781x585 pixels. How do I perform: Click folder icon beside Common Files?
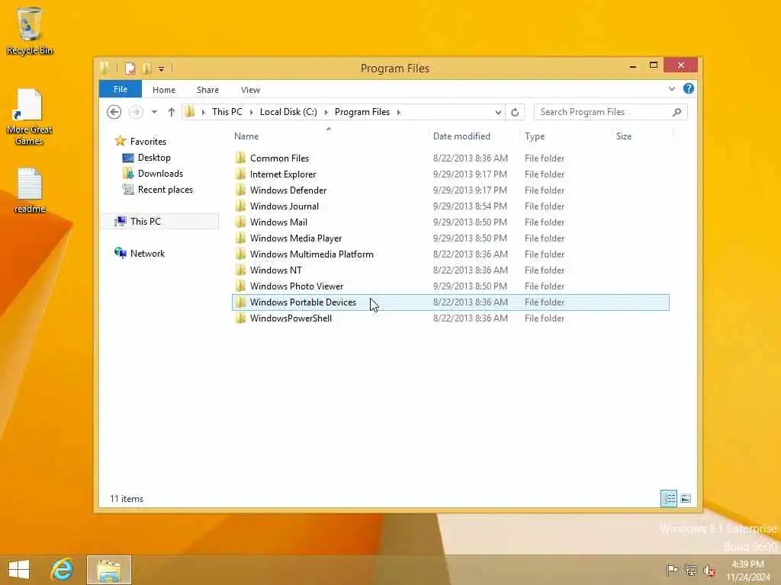pos(240,158)
